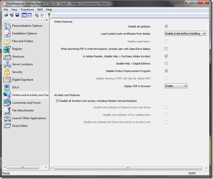The image size is (213, 179).
Task: Click the second toolbar icon with arrows
Action: (12, 15)
